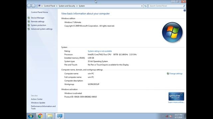This screenshot has width=213, height=119.
Task: Click the taskbar clock showing 10:27 PM
Action: (x=178, y=116)
